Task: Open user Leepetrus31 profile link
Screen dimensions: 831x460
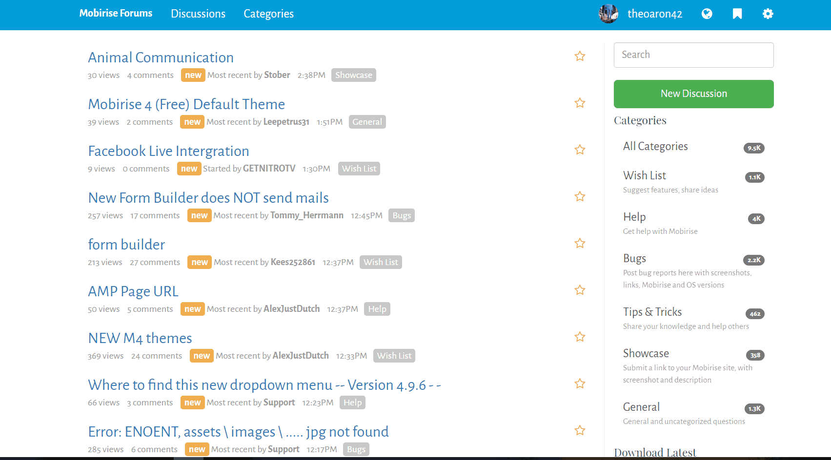Action: pos(286,122)
